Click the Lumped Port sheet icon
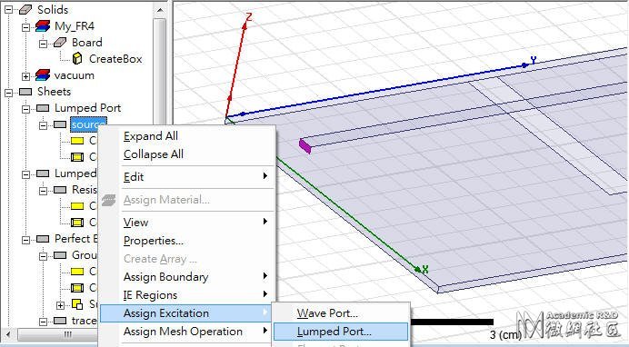 pyautogui.click(x=43, y=108)
